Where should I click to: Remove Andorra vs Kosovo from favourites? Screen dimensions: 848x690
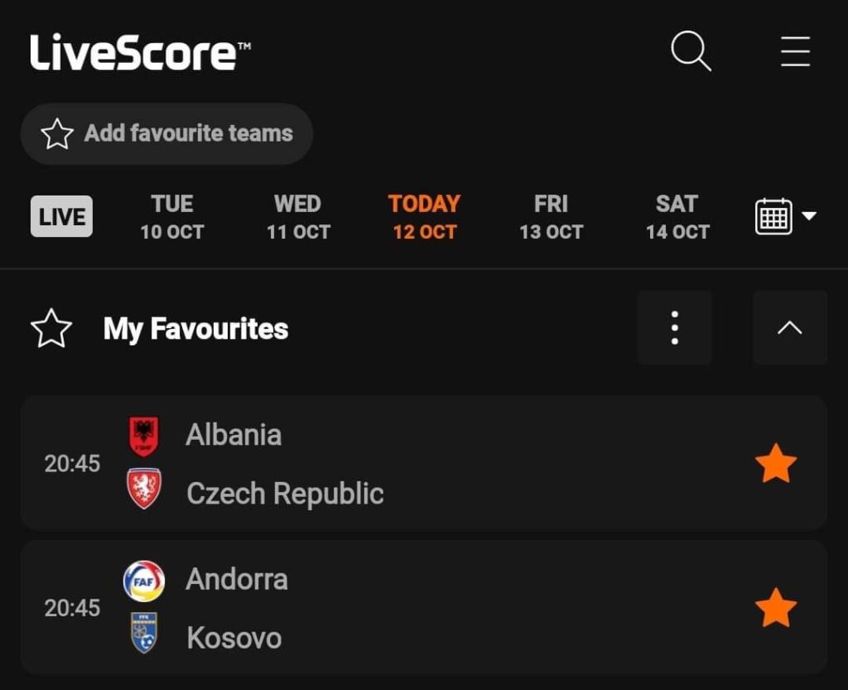pyautogui.click(x=775, y=608)
